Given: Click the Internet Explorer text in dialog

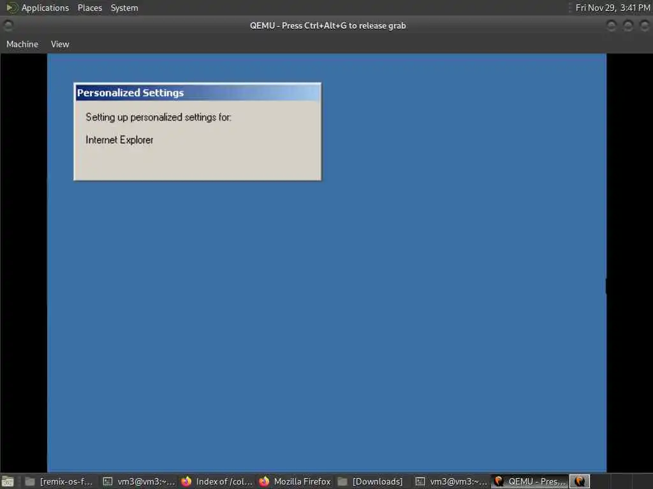Looking at the screenshot, I should click(x=119, y=139).
